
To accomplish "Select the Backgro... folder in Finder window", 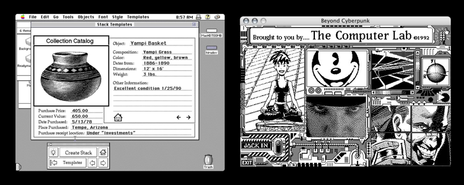I will coord(26,44).
